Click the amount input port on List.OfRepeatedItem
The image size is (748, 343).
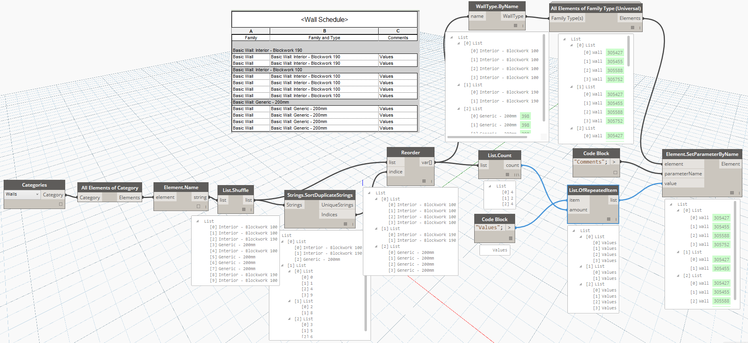578,210
